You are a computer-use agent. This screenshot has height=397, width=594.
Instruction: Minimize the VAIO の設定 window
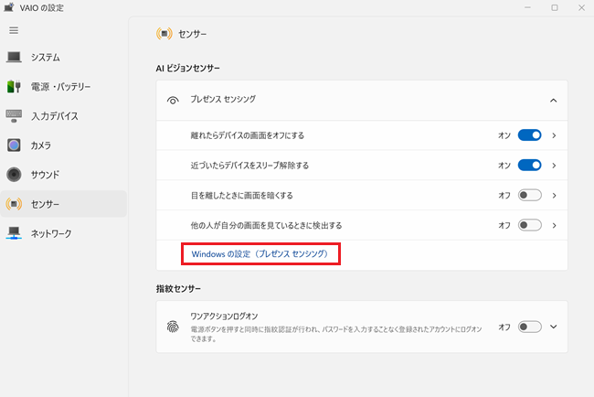click(527, 7)
